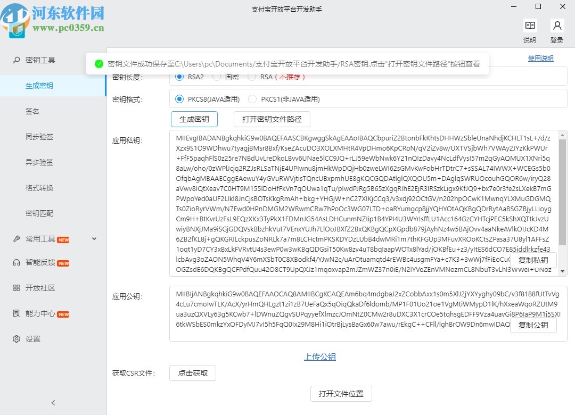Choose PKCS1(非JAVA适用) key format
The height and width of the screenshot is (415, 575).
pos(252,99)
